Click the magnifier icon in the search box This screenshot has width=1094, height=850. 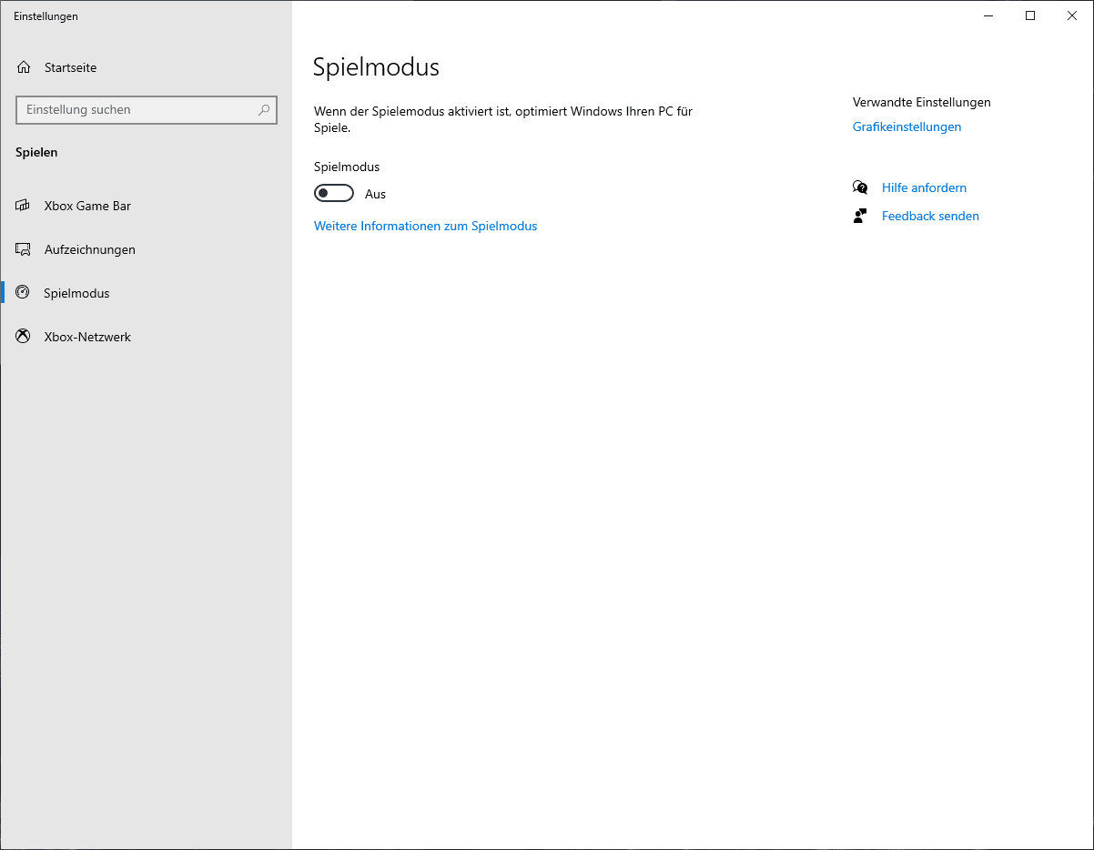point(264,109)
